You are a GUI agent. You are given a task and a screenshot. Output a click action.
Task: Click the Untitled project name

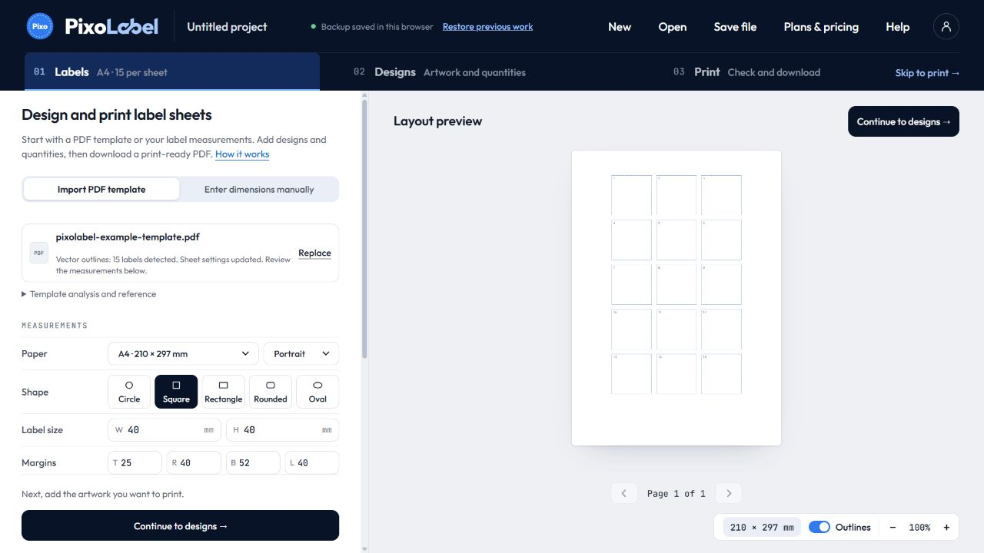click(x=227, y=27)
